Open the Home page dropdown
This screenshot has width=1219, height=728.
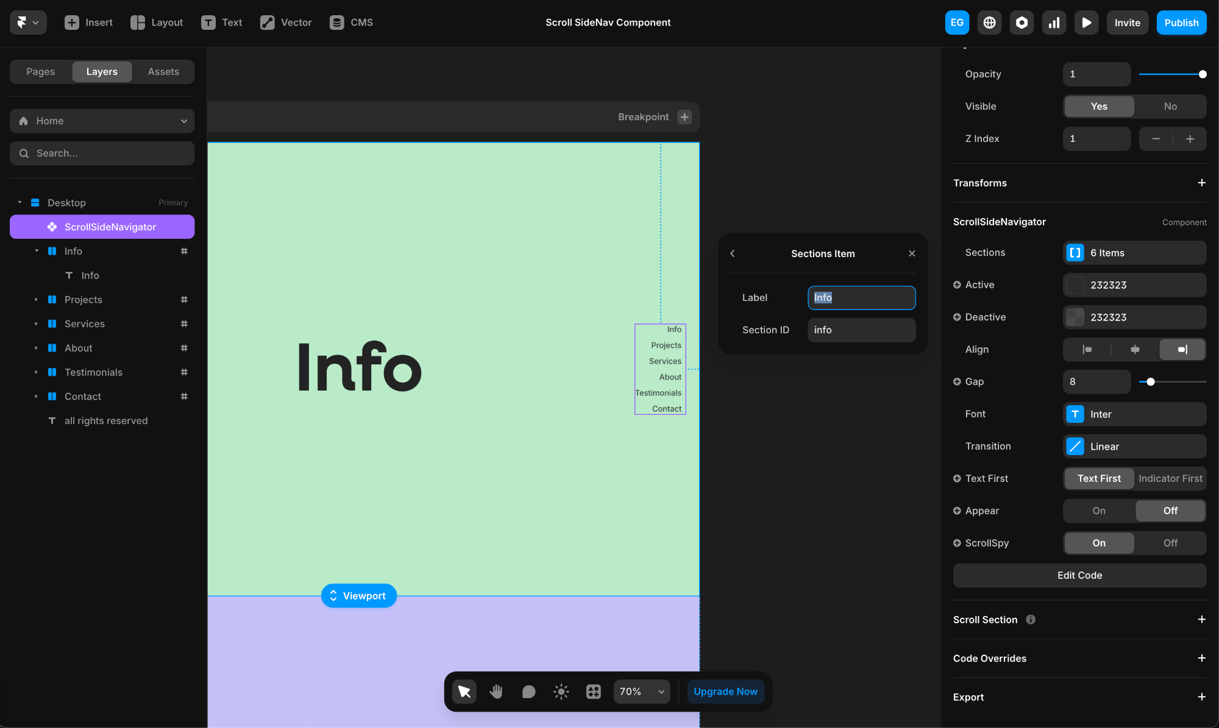coord(102,121)
